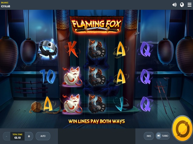
Task: Click the orange K symbol
Action: tap(72, 49)
